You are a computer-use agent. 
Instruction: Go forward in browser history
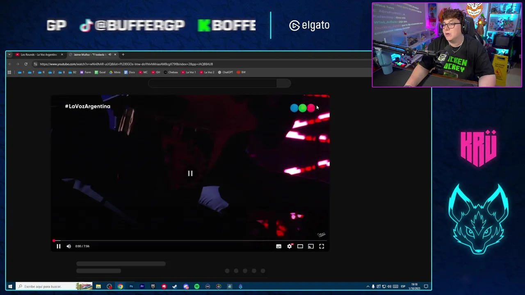18,64
